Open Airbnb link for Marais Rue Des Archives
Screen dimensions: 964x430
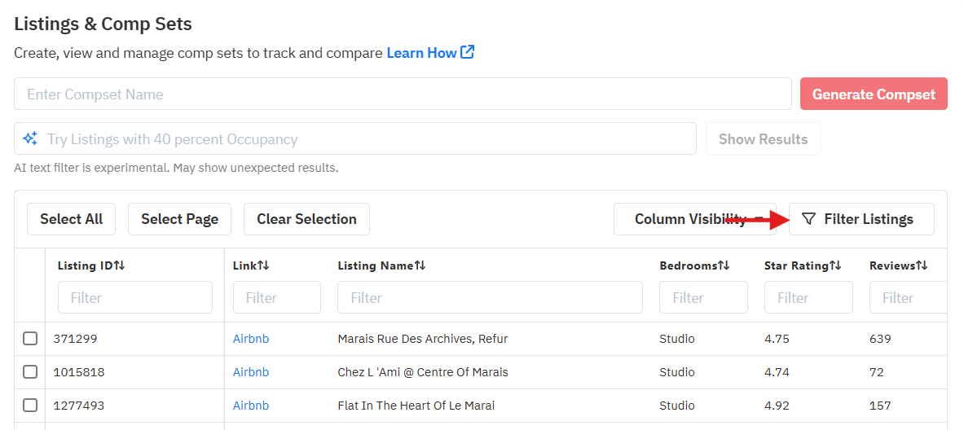pyautogui.click(x=251, y=339)
